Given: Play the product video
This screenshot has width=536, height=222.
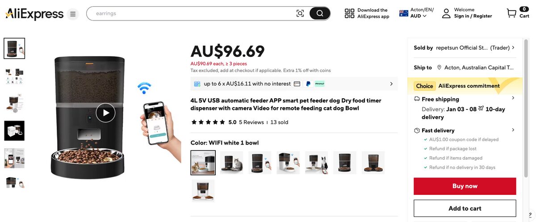Looking at the screenshot, I should (105, 113).
